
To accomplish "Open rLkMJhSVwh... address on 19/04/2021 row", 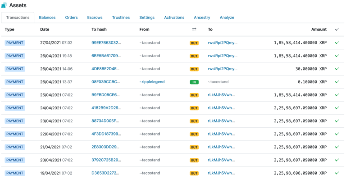I will click(221, 173).
